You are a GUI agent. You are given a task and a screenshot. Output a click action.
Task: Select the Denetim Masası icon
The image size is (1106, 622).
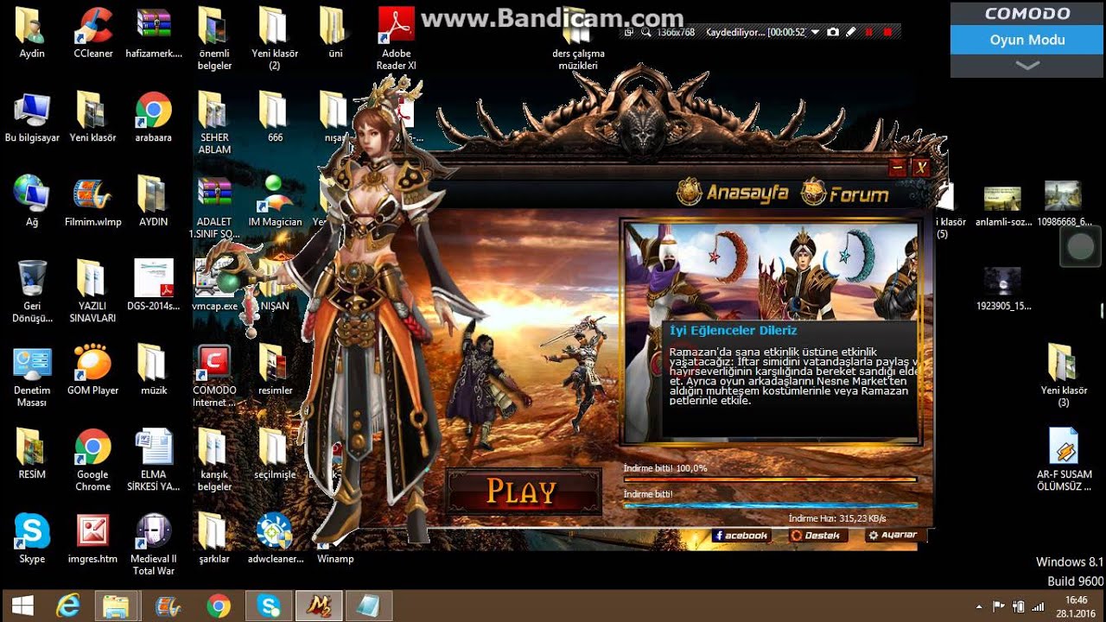coord(32,376)
